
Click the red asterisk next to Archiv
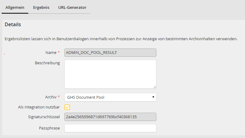(59, 97)
